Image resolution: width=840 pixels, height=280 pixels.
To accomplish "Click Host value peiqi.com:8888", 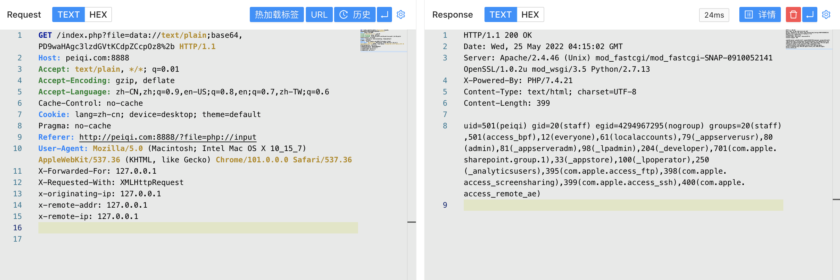I will click(x=97, y=58).
